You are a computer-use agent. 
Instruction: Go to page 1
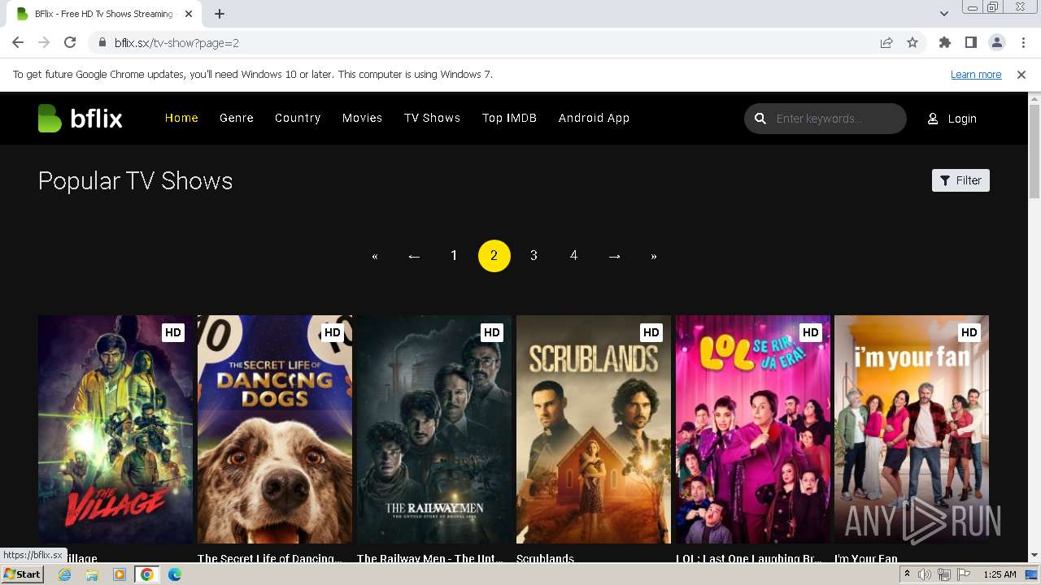click(x=454, y=256)
